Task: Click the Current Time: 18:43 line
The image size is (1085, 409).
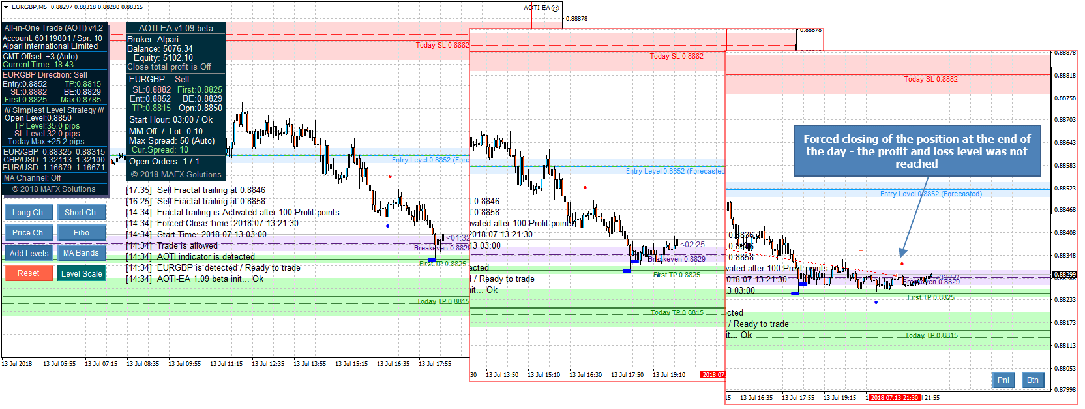Action: 38,65
